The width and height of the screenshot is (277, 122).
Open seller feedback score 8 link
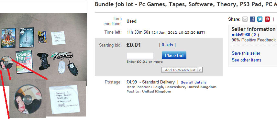click(255, 35)
